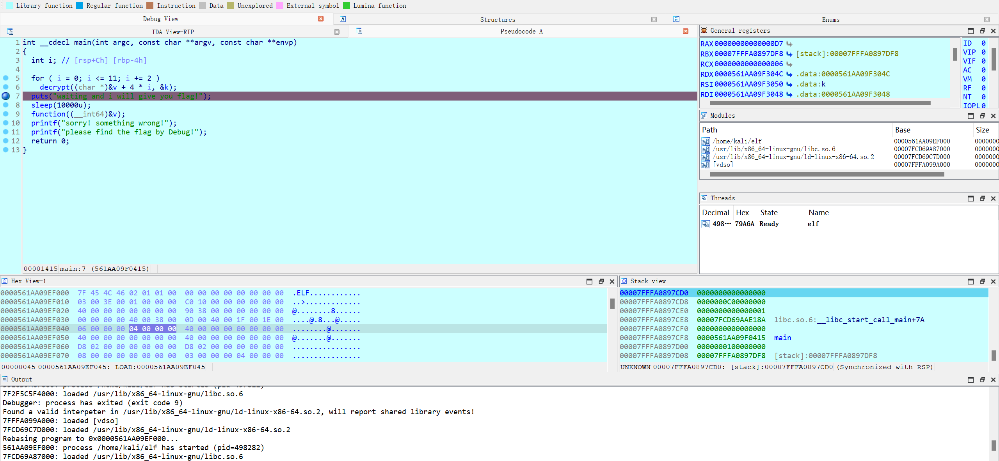The width and height of the screenshot is (999, 461).
Task: Toggle the breakpoint on line 7
Action: click(6, 96)
